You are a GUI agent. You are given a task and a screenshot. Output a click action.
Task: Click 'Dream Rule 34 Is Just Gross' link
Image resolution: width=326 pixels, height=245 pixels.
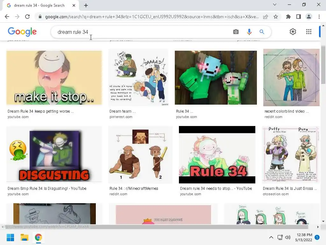[x=290, y=188]
